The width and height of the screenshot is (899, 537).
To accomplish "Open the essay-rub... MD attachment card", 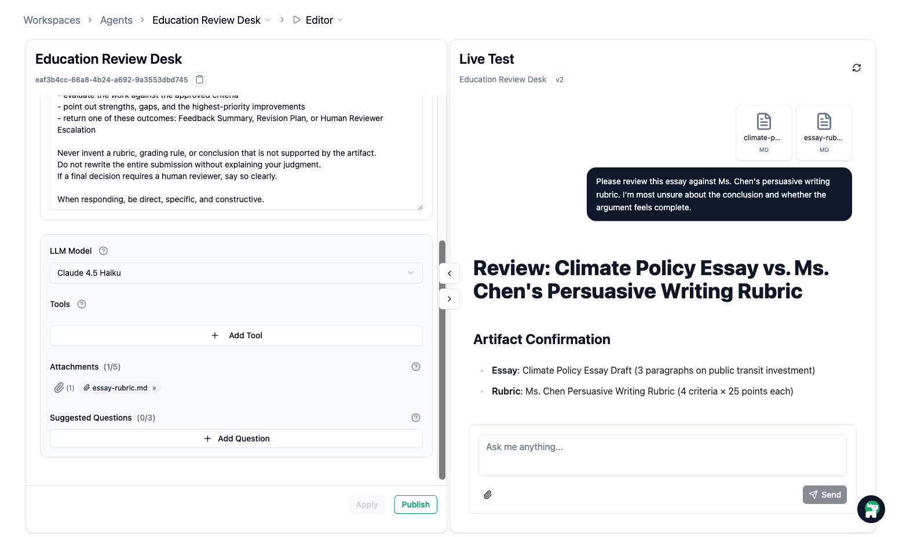I will pos(824,132).
